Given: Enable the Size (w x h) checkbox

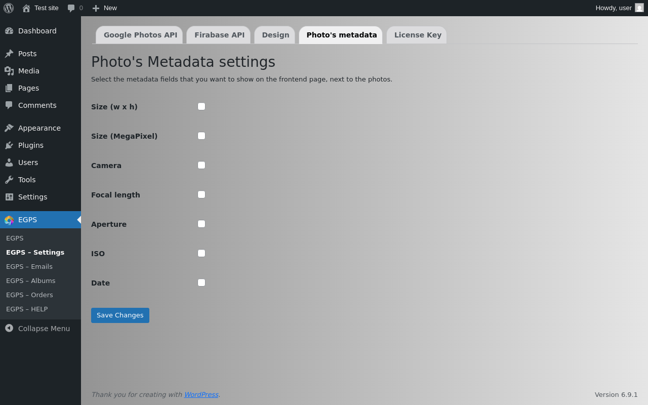Looking at the screenshot, I should [201, 106].
